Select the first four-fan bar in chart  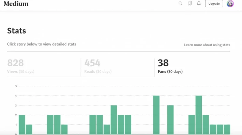(156, 115)
